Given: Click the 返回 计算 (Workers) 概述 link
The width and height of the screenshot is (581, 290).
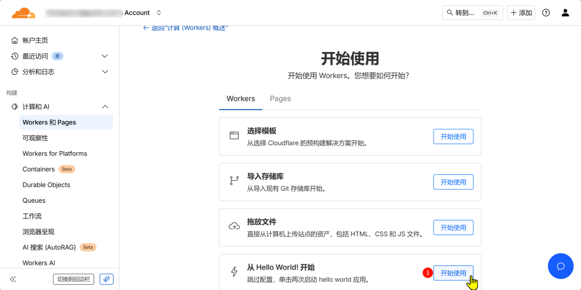Looking at the screenshot, I should [186, 28].
